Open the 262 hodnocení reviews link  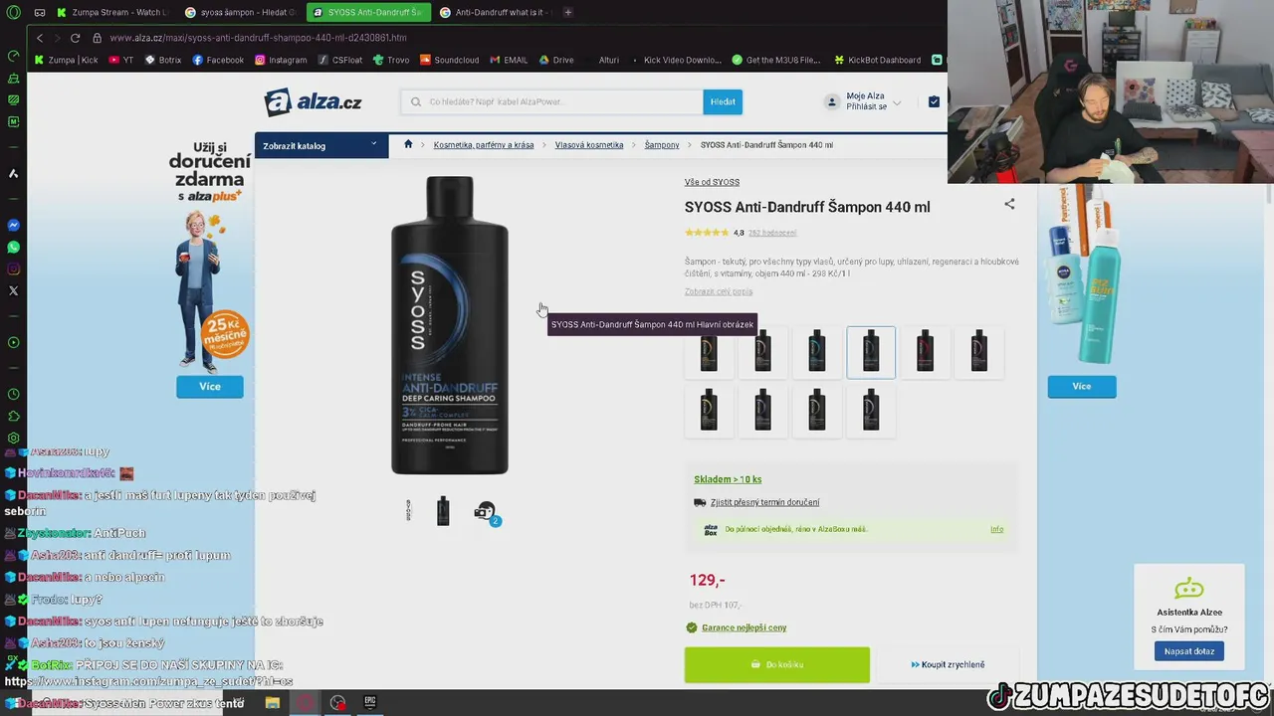(772, 233)
